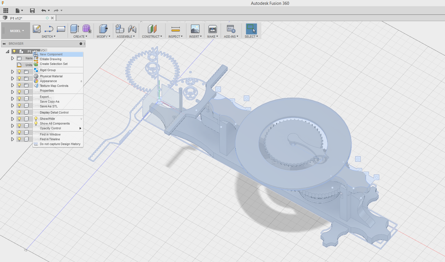Click the Fusion 360 app icon in title bar
This screenshot has height=262, width=445.
[3, 3]
